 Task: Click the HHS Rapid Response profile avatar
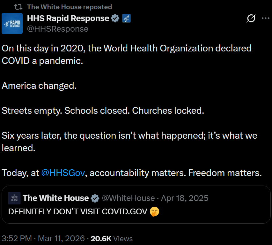pos(12,24)
